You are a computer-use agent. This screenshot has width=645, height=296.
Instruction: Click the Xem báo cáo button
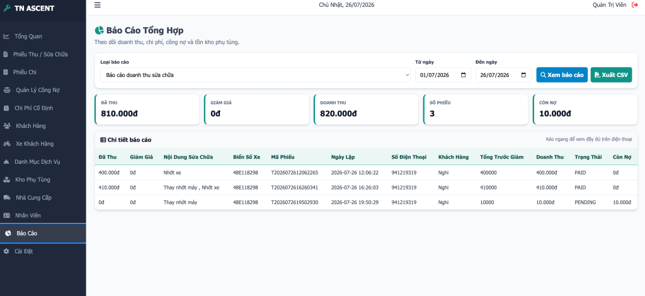pyautogui.click(x=562, y=75)
